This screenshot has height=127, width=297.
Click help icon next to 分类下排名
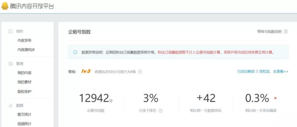point(160,111)
